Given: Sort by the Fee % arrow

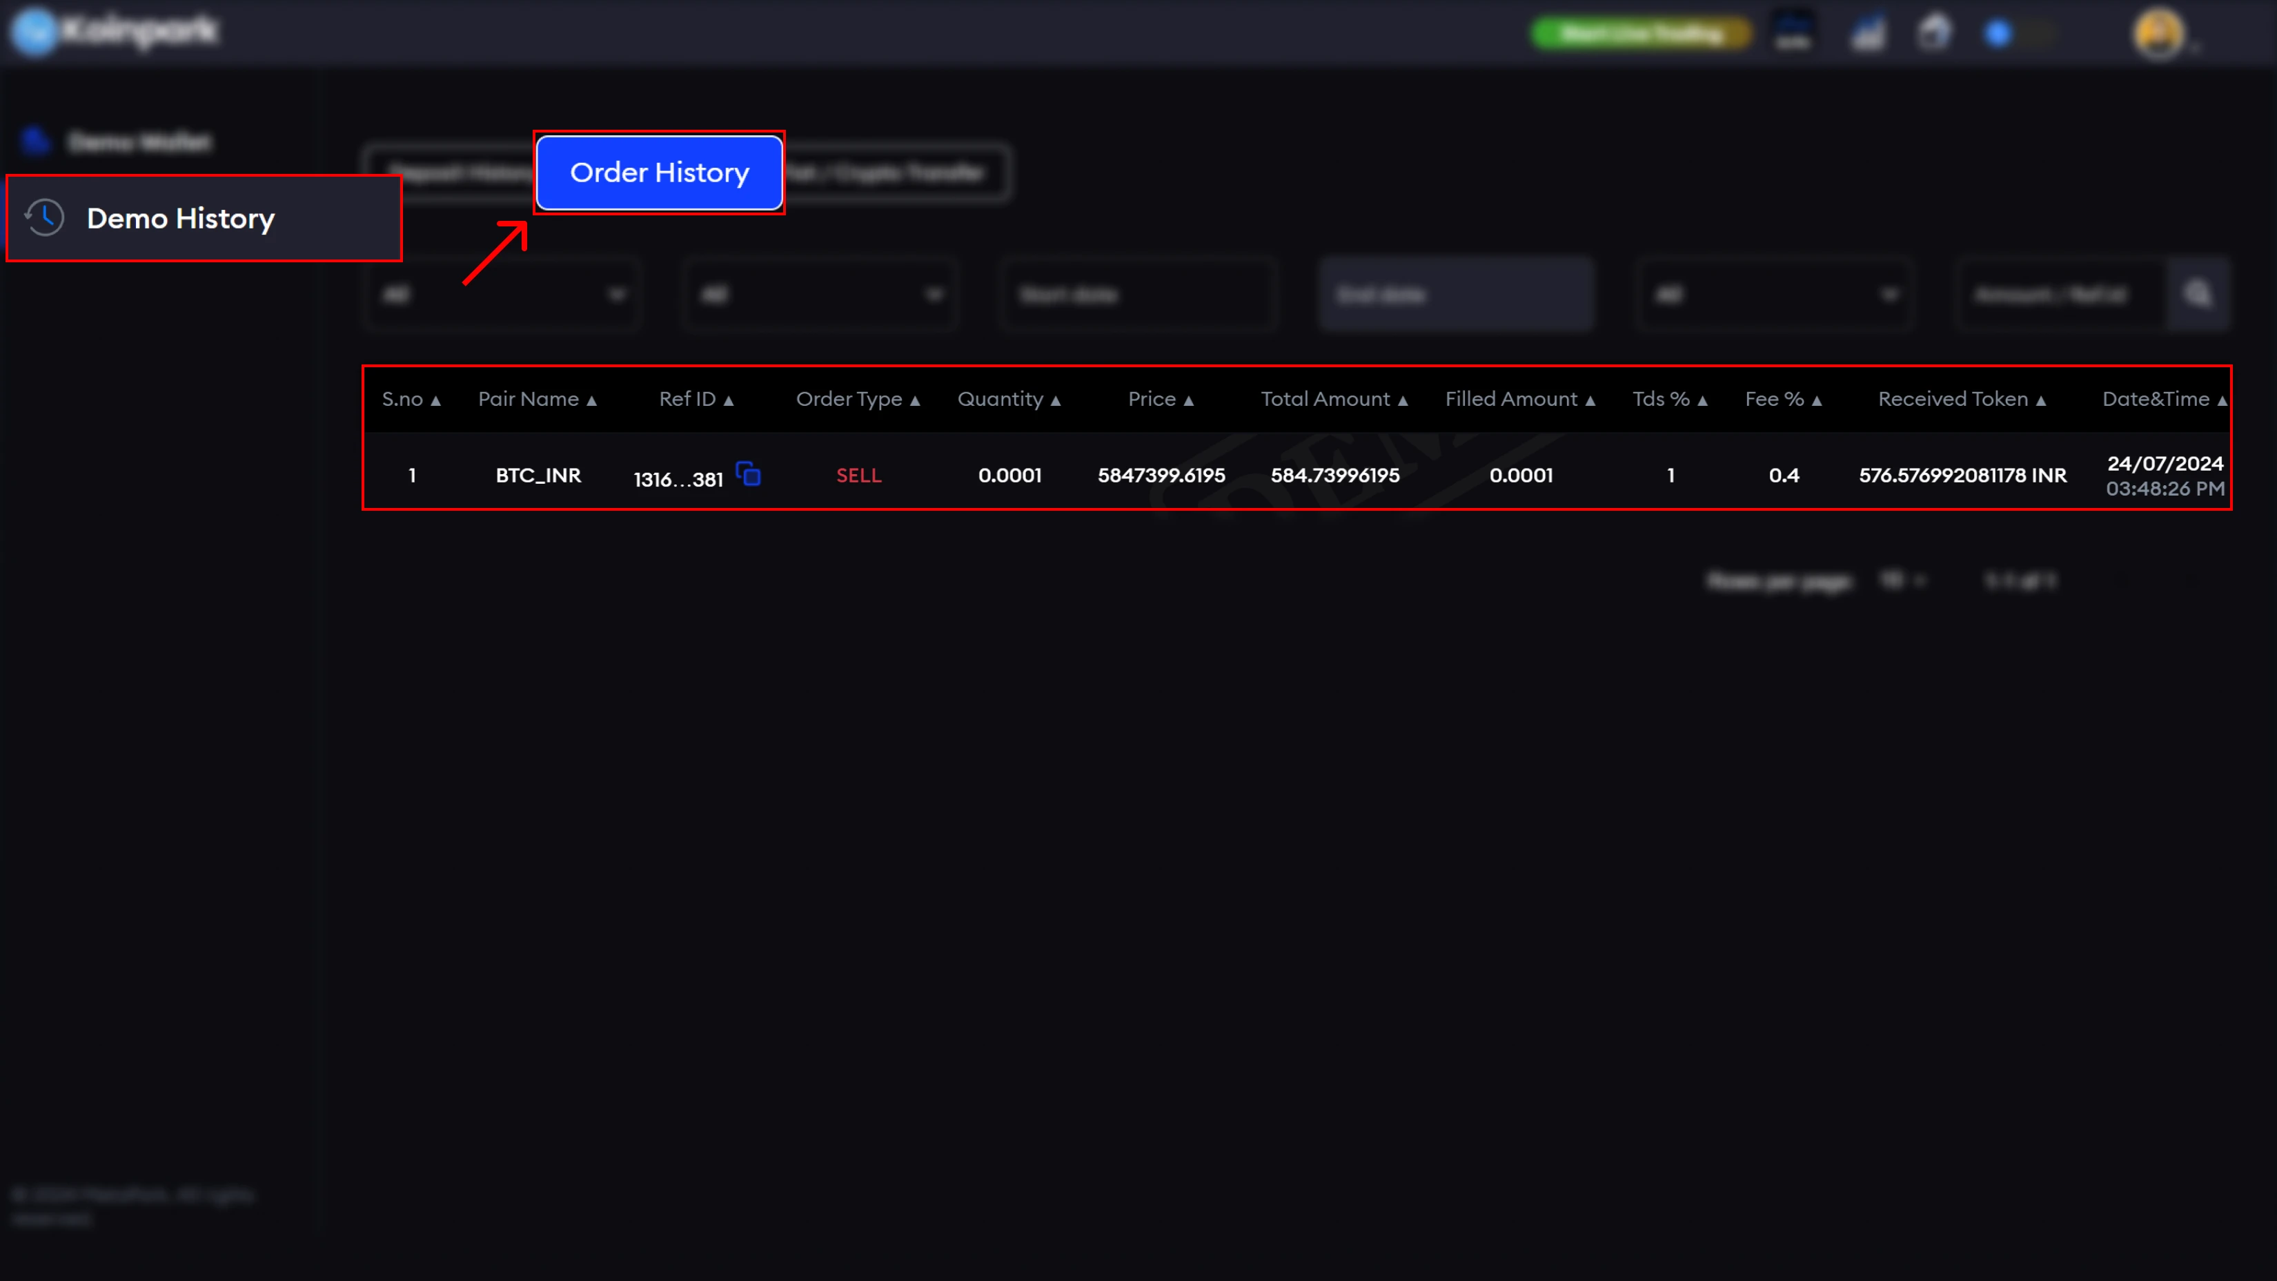Looking at the screenshot, I should click(1817, 400).
